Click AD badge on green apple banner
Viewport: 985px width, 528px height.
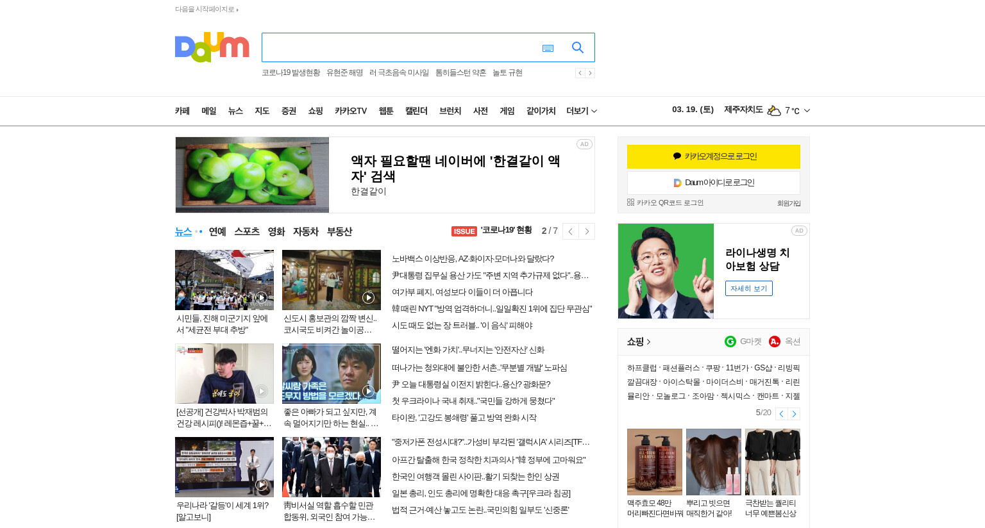click(x=584, y=144)
